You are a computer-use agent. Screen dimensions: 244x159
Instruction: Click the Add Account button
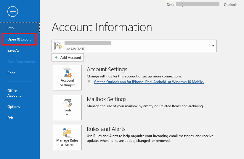point(68,57)
